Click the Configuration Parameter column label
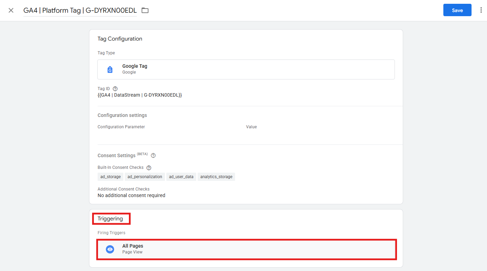The height and width of the screenshot is (271, 487). click(121, 127)
